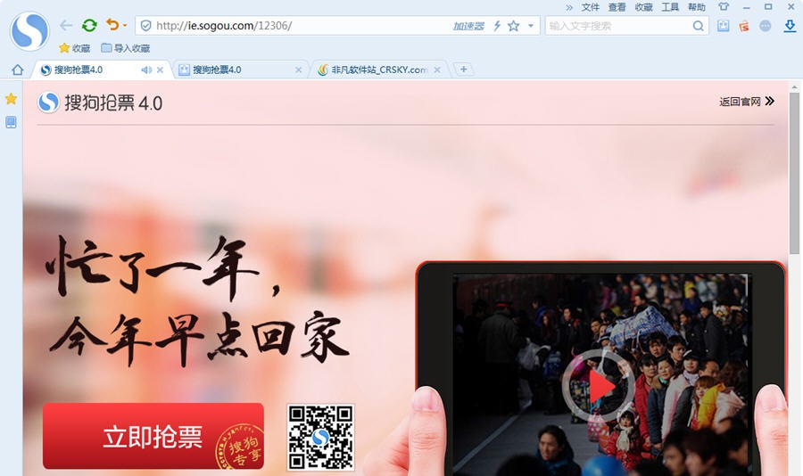Close the 非凡软件站 tab
Viewport: 803px width, 476px height.
pyautogui.click(x=437, y=70)
